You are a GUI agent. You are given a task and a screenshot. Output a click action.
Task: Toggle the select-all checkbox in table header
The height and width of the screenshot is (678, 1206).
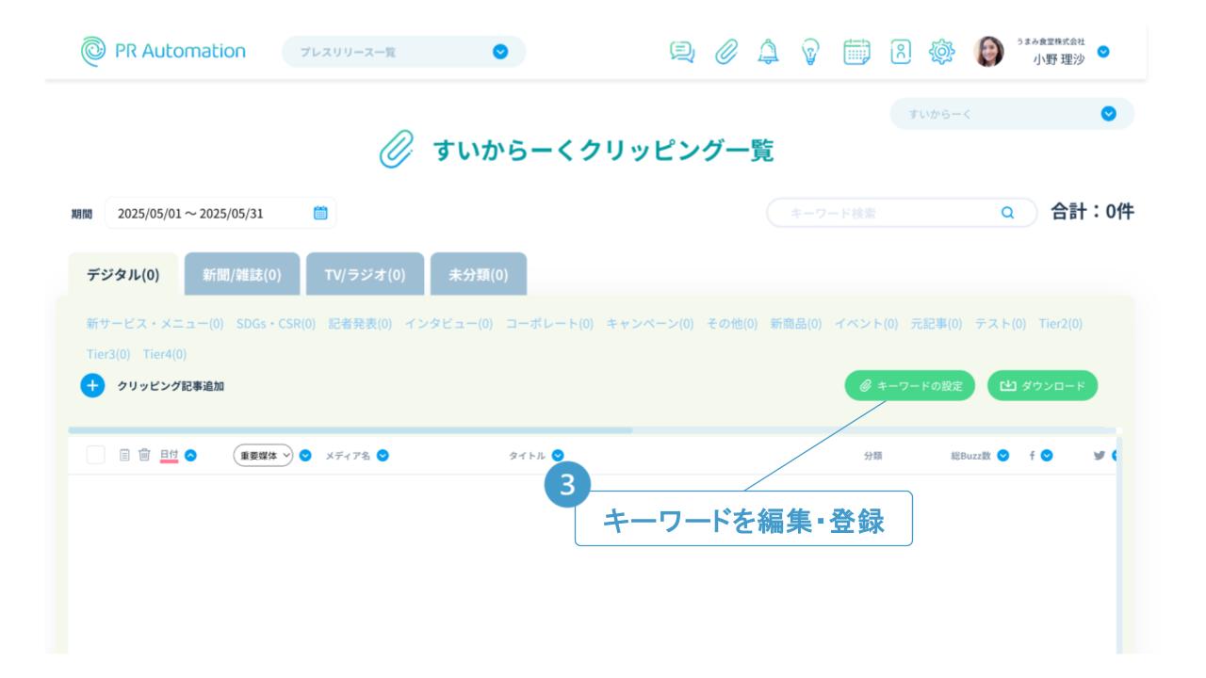(x=96, y=455)
